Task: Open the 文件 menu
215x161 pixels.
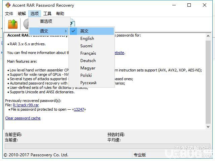Action: (x=9, y=13)
